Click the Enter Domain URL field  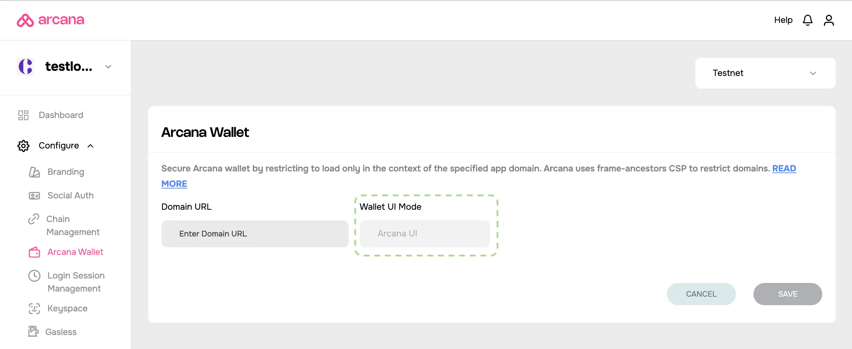click(255, 234)
